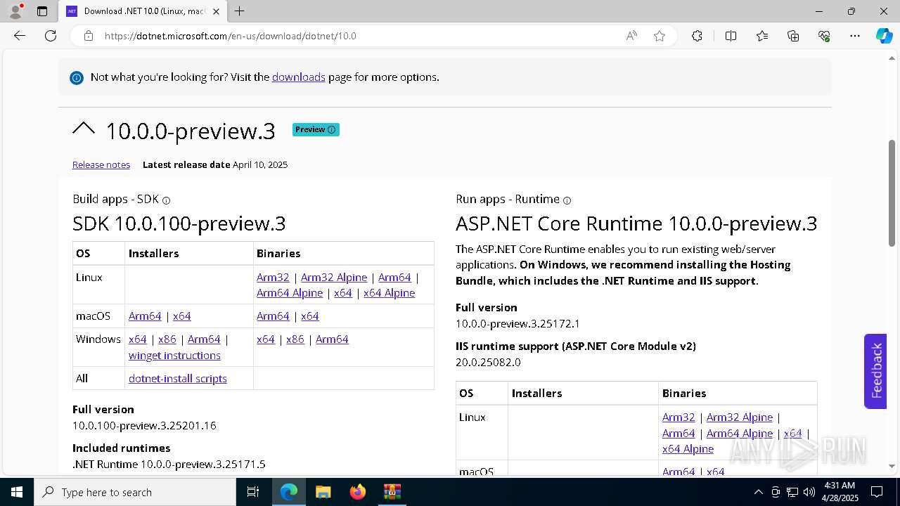Click the Preview badge info

316,129
